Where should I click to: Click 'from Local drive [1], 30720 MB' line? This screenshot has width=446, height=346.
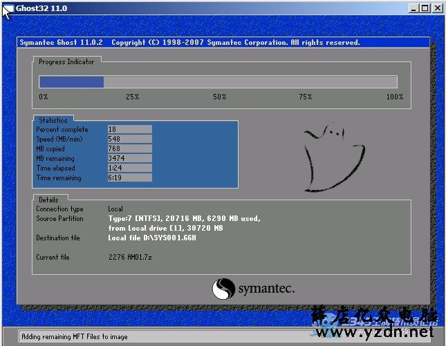(165, 228)
